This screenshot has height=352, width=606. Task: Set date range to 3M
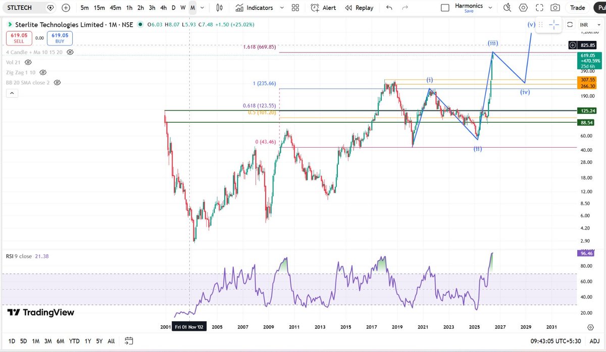pyautogui.click(x=48, y=341)
